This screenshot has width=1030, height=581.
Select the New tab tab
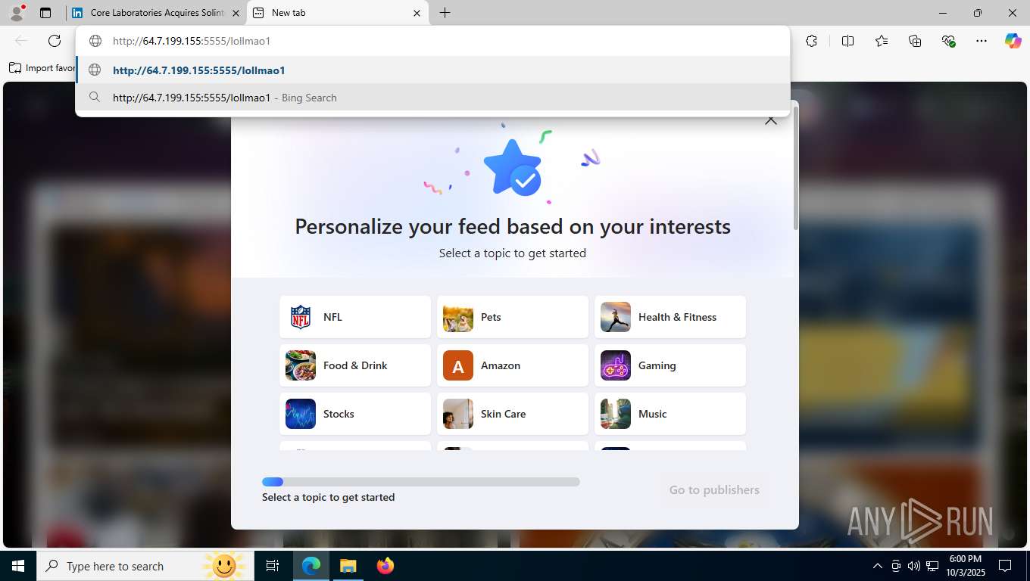click(338, 13)
